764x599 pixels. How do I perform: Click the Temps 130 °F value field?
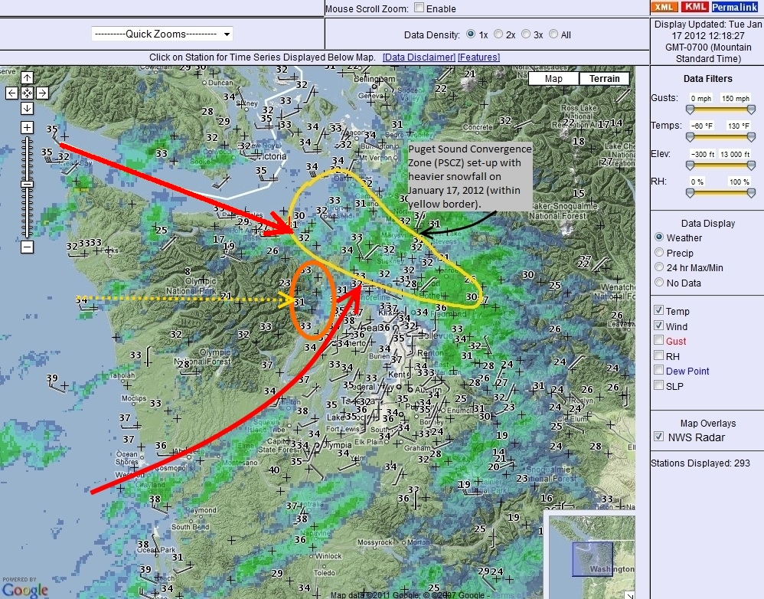point(739,126)
